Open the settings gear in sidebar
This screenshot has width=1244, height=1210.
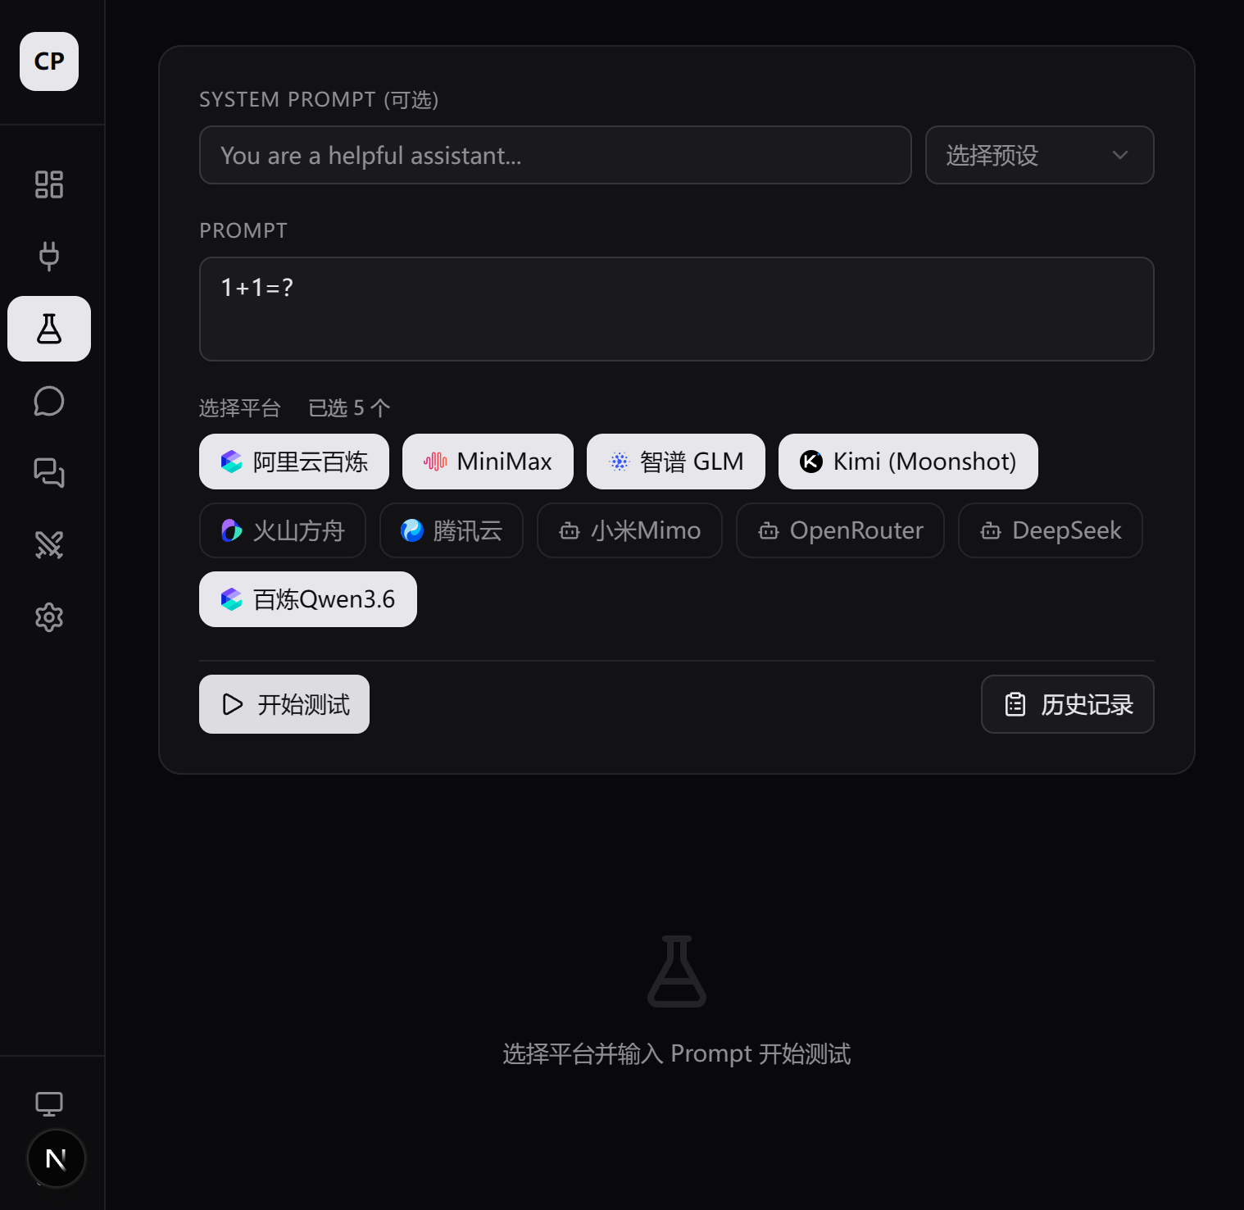[x=49, y=617]
